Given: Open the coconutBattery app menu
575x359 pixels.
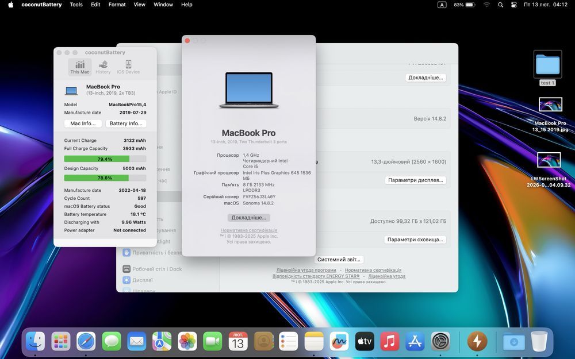Looking at the screenshot, I should 41,5.
